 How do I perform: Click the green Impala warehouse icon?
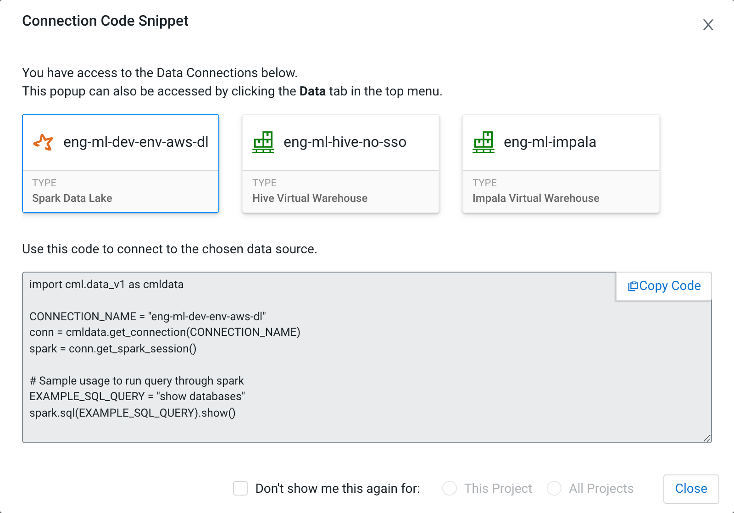click(484, 142)
